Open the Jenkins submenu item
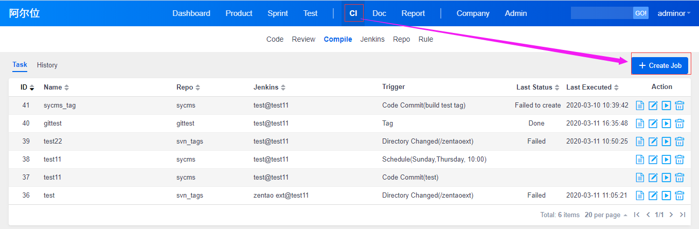 372,39
